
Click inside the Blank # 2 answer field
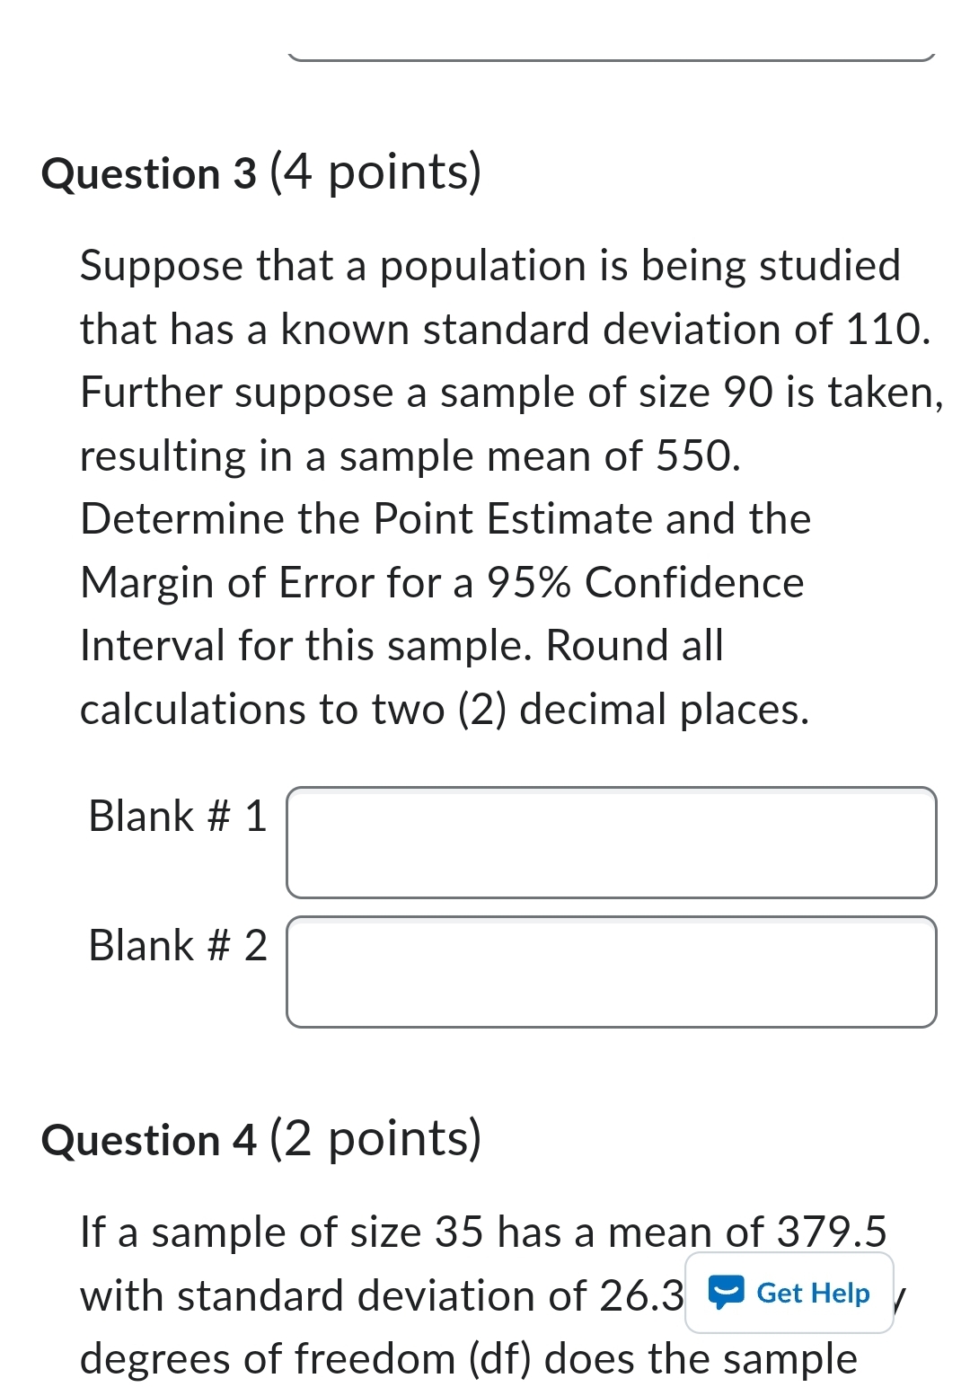[611, 972]
